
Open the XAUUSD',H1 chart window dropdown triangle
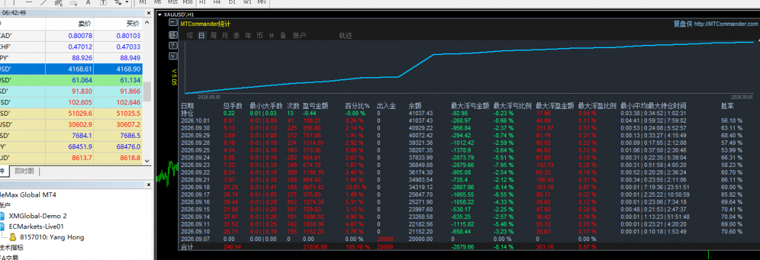[x=160, y=15]
